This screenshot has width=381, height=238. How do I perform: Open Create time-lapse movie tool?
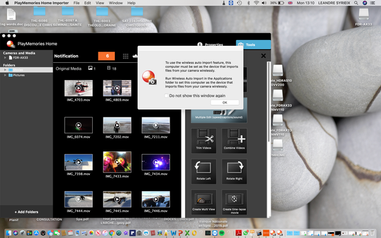[x=234, y=202]
